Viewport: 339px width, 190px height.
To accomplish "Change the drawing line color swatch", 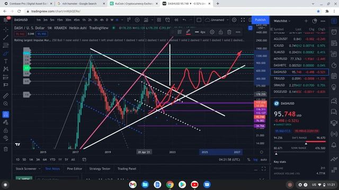I will [x=188, y=32].
